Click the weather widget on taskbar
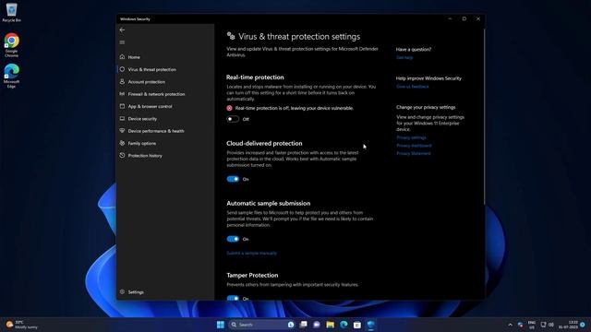 (x=22, y=325)
